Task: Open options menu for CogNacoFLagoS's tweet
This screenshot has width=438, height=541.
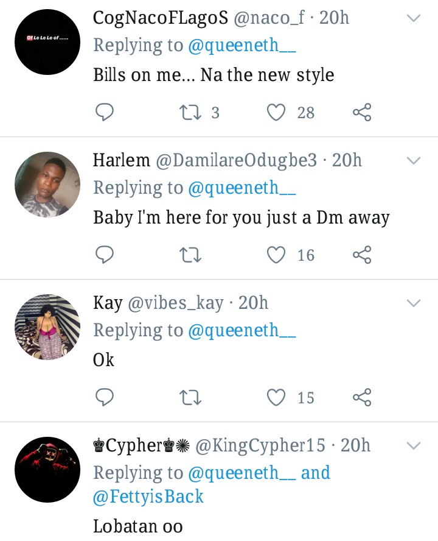Action: [414, 19]
